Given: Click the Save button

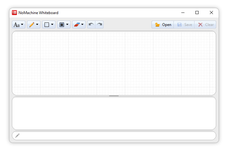Looking at the screenshot, I should tap(184, 25).
